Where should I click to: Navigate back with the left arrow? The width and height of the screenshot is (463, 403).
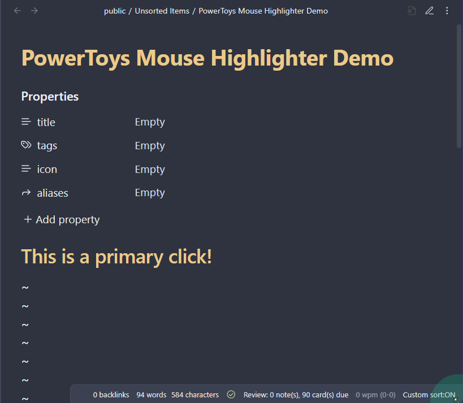pos(18,11)
